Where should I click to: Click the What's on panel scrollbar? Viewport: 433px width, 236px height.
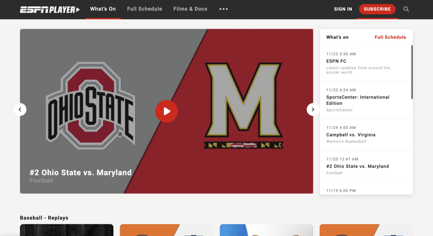coord(412,72)
